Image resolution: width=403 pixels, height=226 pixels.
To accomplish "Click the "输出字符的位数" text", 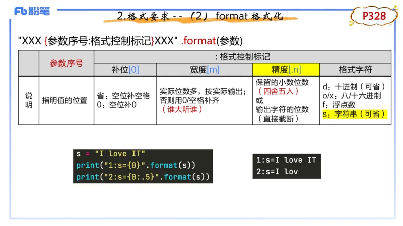I will click(x=282, y=109).
